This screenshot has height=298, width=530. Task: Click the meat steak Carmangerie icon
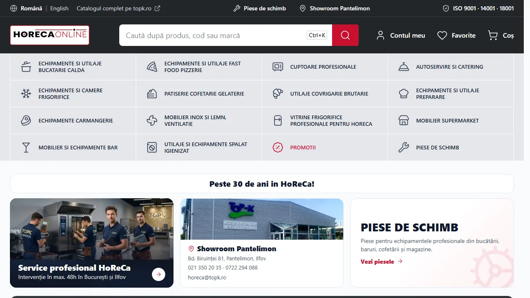(x=26, y=120)
